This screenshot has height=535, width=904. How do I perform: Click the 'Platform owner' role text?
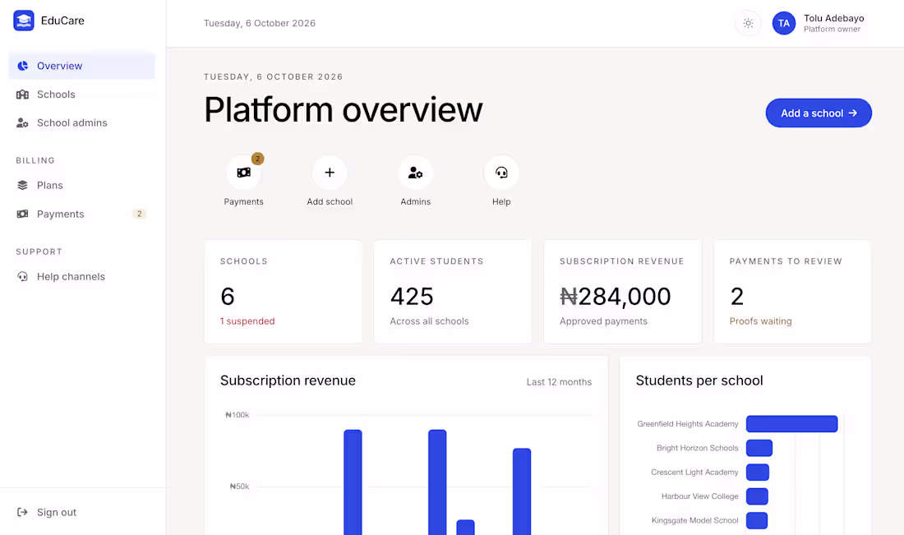832,29
